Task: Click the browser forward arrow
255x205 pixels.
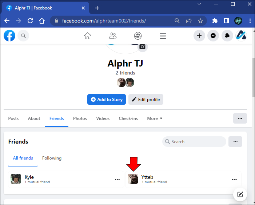Action: (19, 21)
